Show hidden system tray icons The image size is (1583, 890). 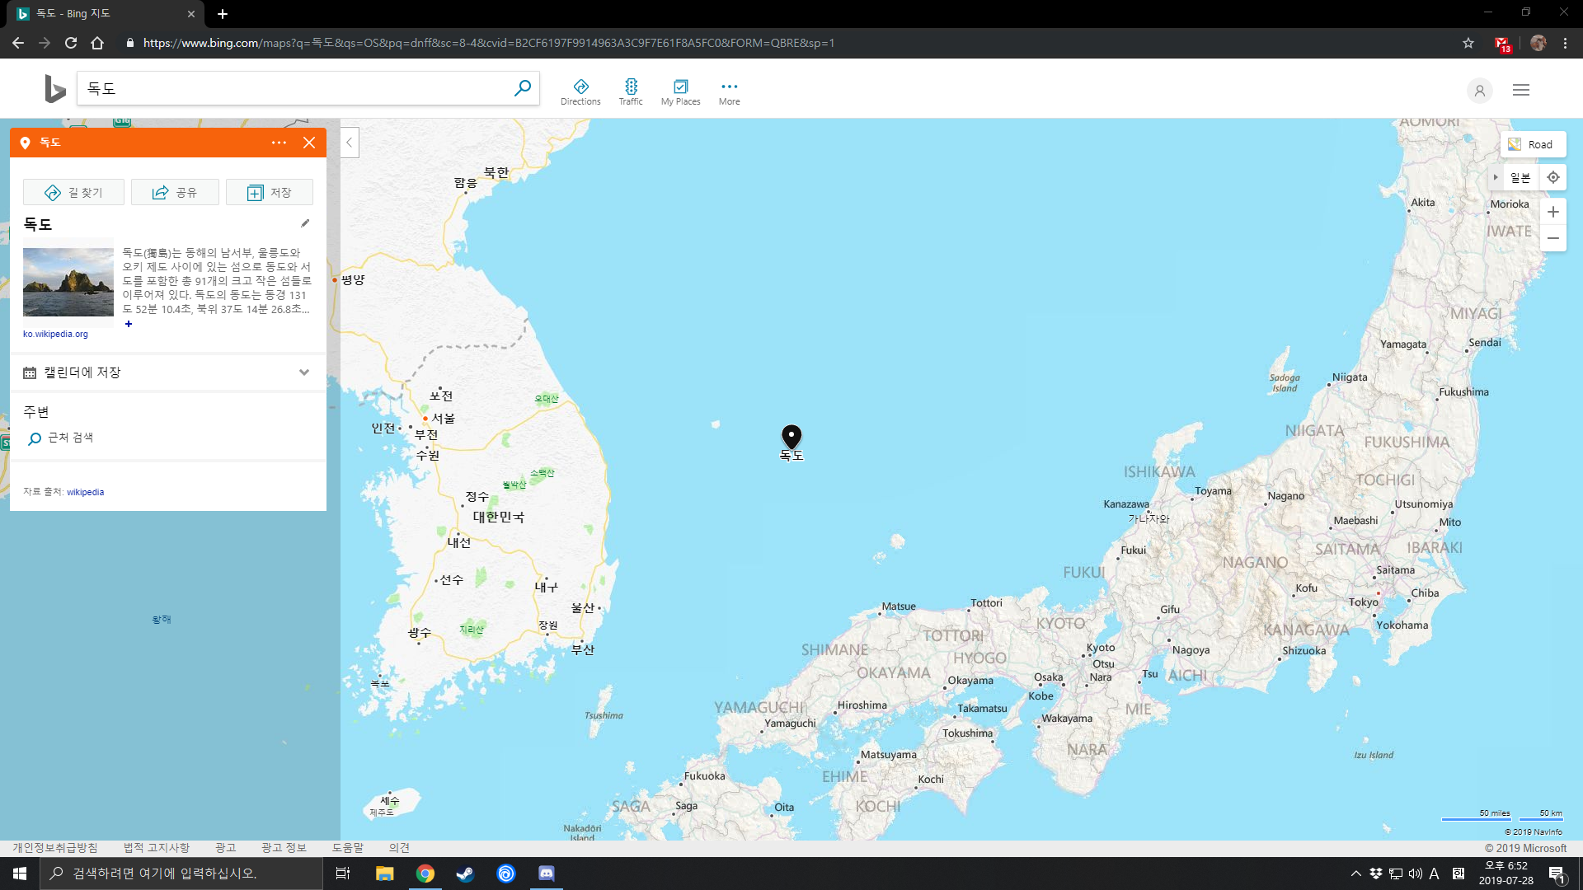pyautogui.click(x=1355, y=874)
